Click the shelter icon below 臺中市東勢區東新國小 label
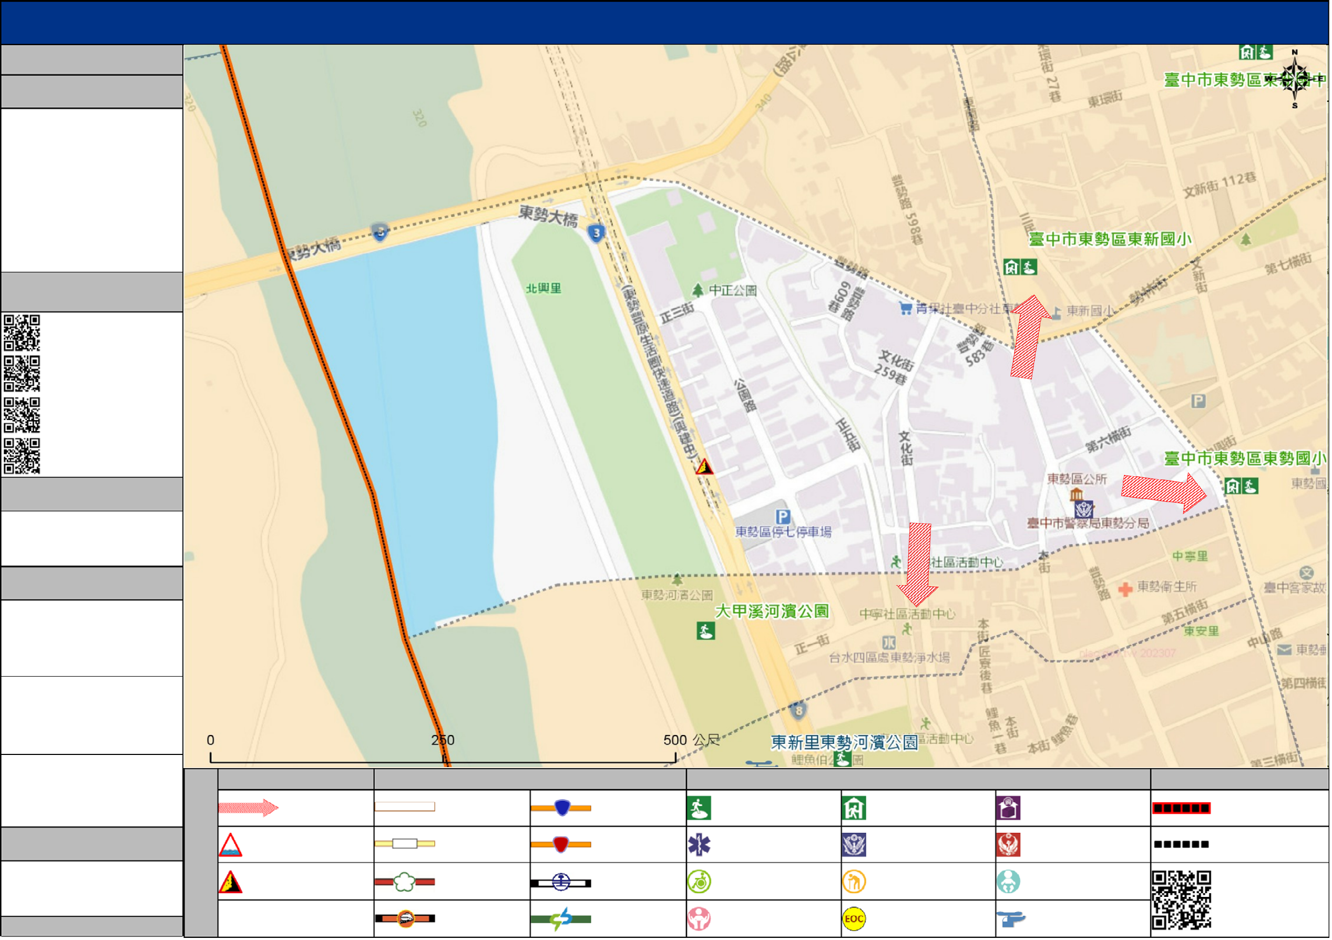The width and height of the screenshot is (1332, 940). click(1021, 268)
